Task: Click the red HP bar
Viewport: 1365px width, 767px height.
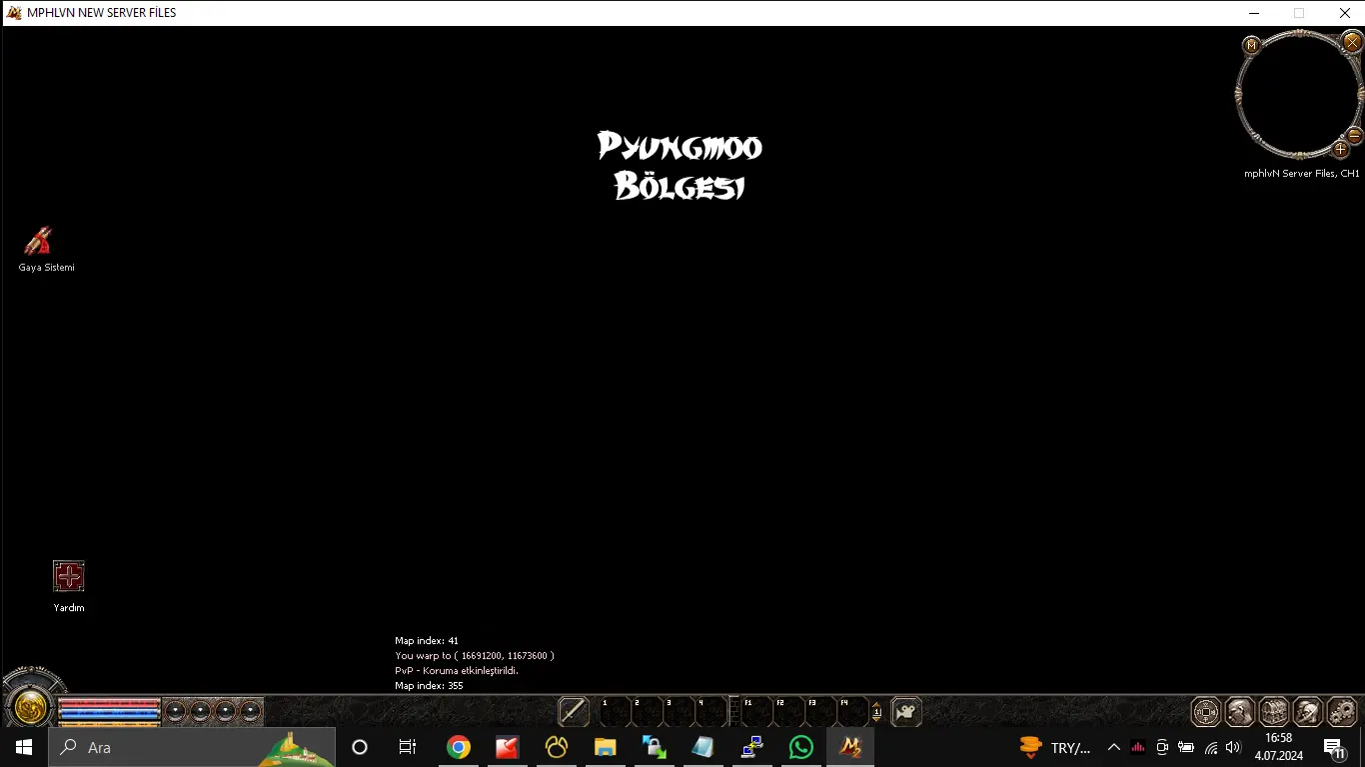Action: coord(110,704)
